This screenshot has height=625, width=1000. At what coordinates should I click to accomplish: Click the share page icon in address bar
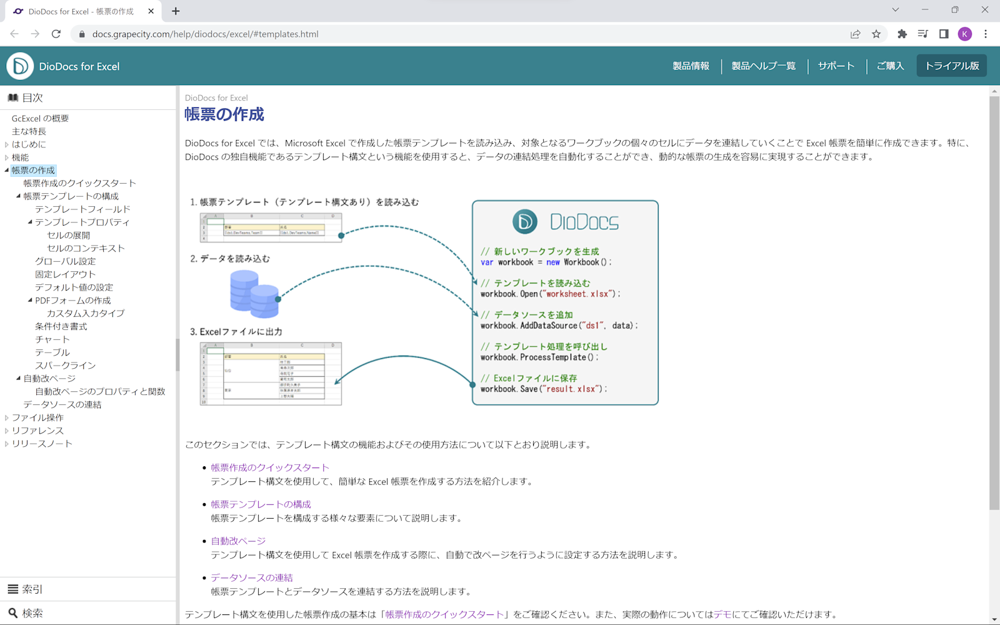tap(855, 34)
